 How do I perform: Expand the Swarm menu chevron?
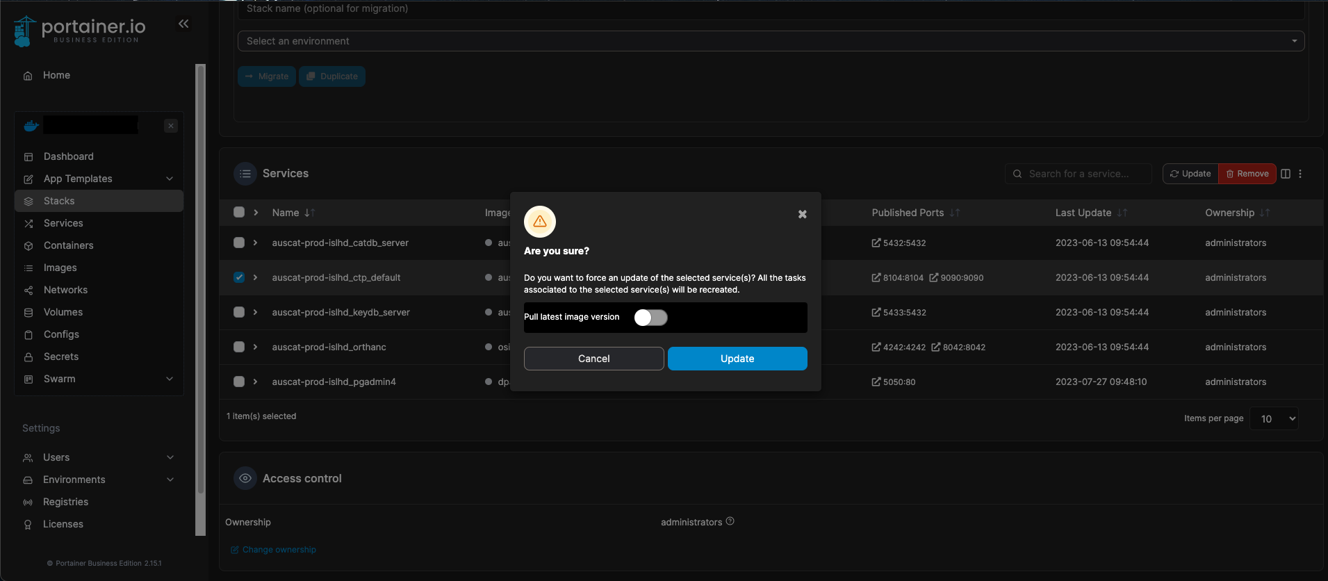click(x=170, y=379)
